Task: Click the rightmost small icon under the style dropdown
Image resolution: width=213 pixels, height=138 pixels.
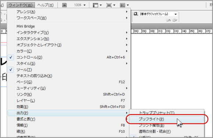Action: click(175, 20)
